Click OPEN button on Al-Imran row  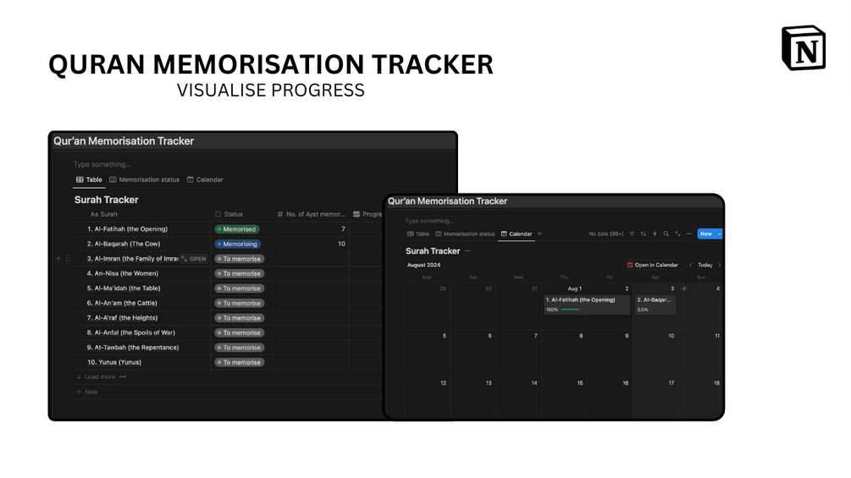coord(194,259)
